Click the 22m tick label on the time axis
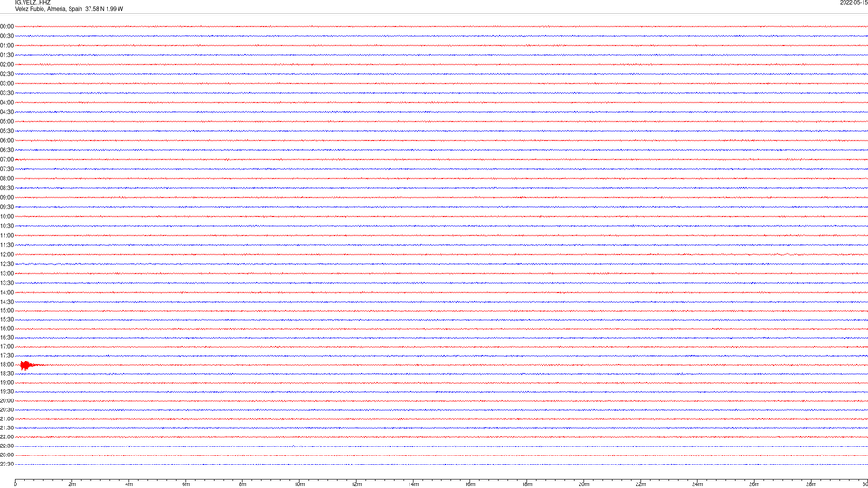Viewport: 868px width, 488px height. tap(640, 484)
